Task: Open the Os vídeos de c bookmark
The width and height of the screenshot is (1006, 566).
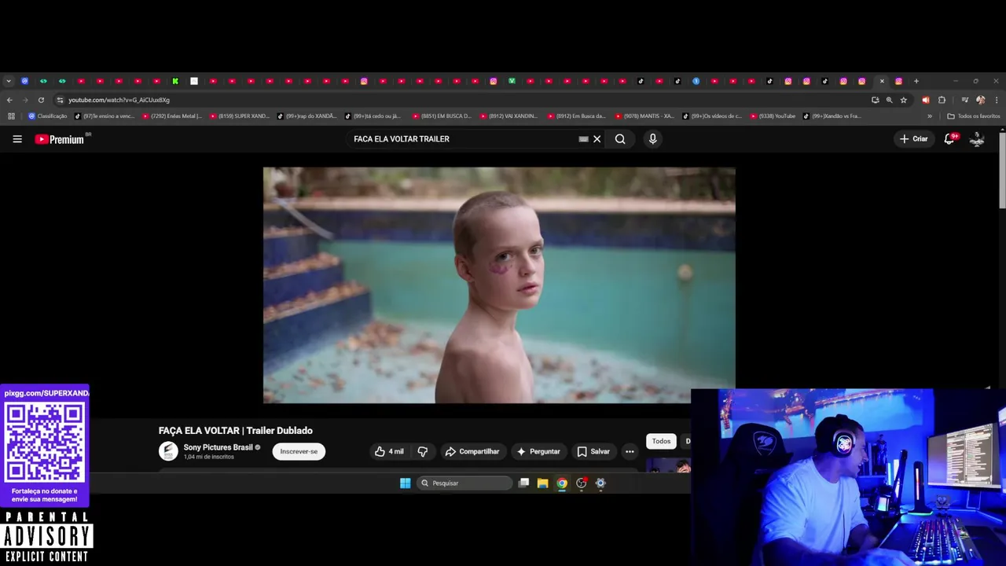Action: [712, 116]
